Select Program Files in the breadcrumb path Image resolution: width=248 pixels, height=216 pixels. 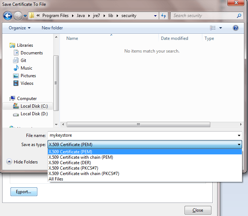click(55, 16)
